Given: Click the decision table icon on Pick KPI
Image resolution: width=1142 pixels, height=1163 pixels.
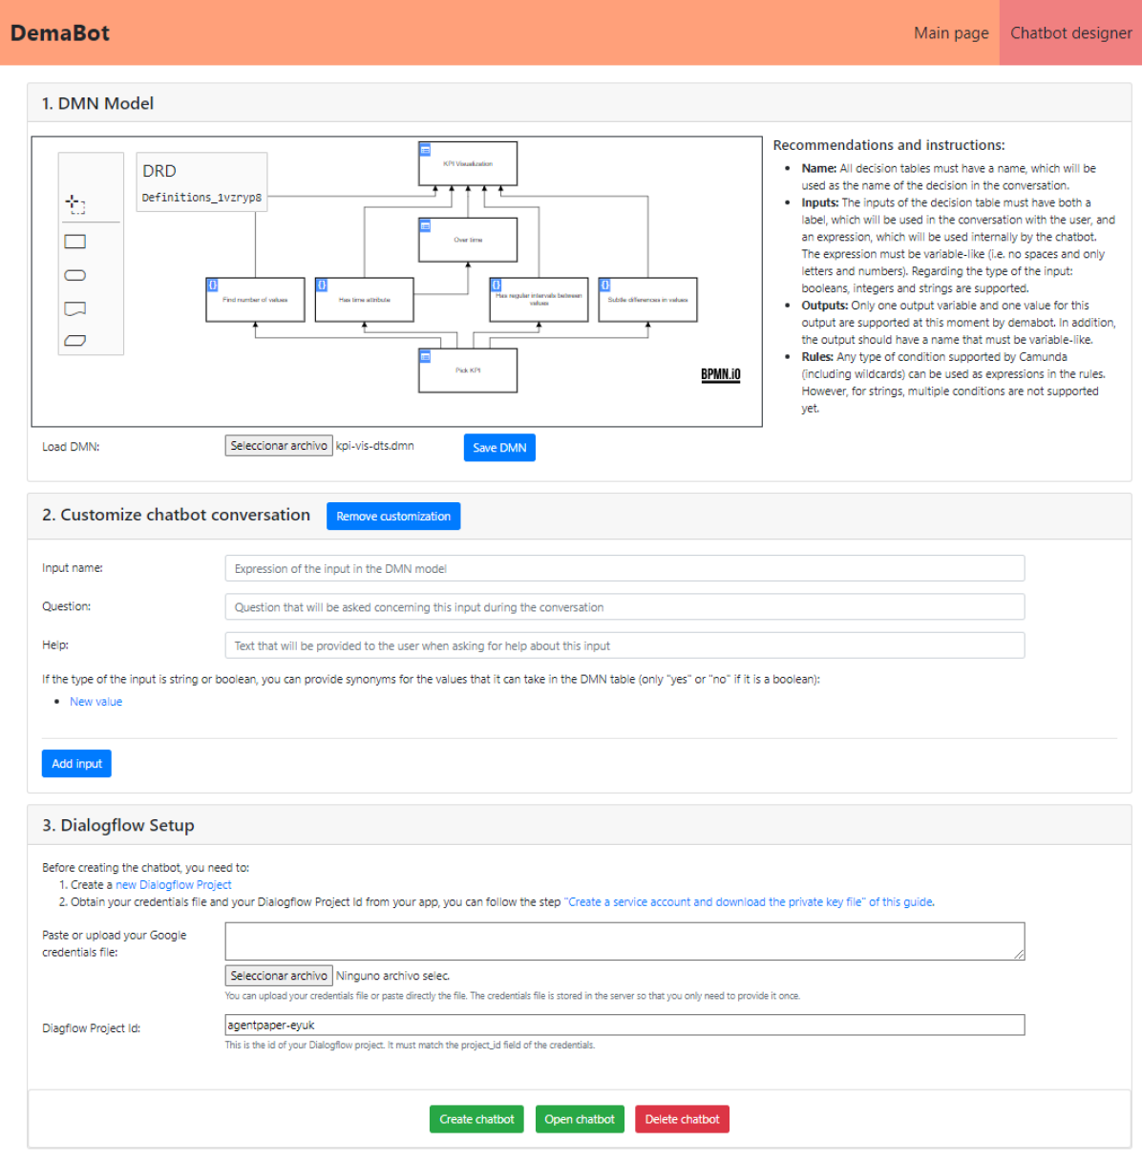Looking at the screenshot, I should click(x=425, y=354).
